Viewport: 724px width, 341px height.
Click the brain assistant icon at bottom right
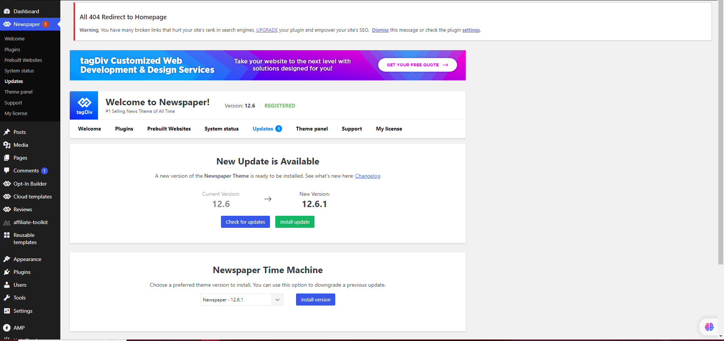[x=709, y=327]
